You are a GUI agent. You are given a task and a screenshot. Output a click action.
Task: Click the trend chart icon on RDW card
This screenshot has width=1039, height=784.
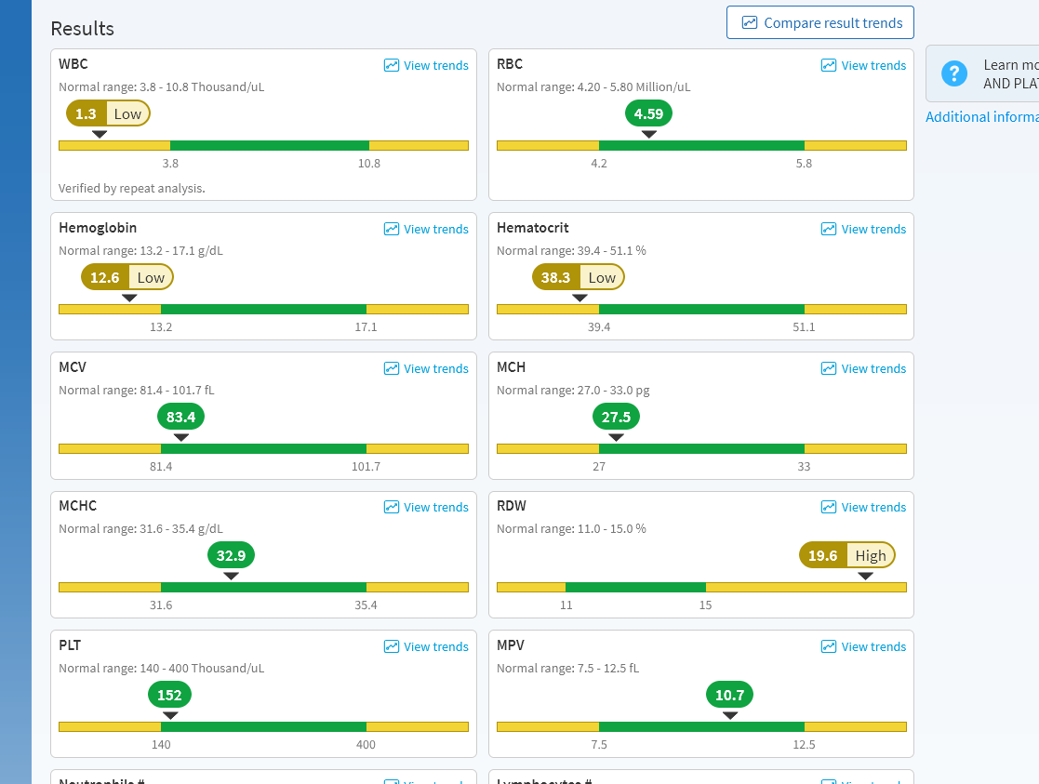coord(829,507)
